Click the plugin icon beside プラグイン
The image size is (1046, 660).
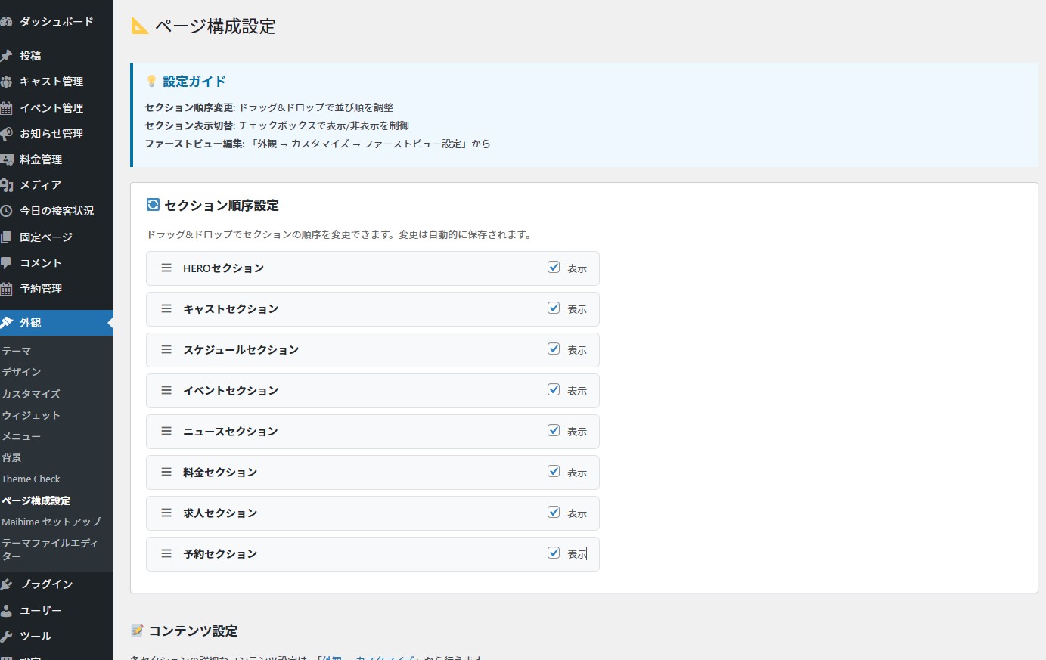pyautogui.click(x=7, y=584)
